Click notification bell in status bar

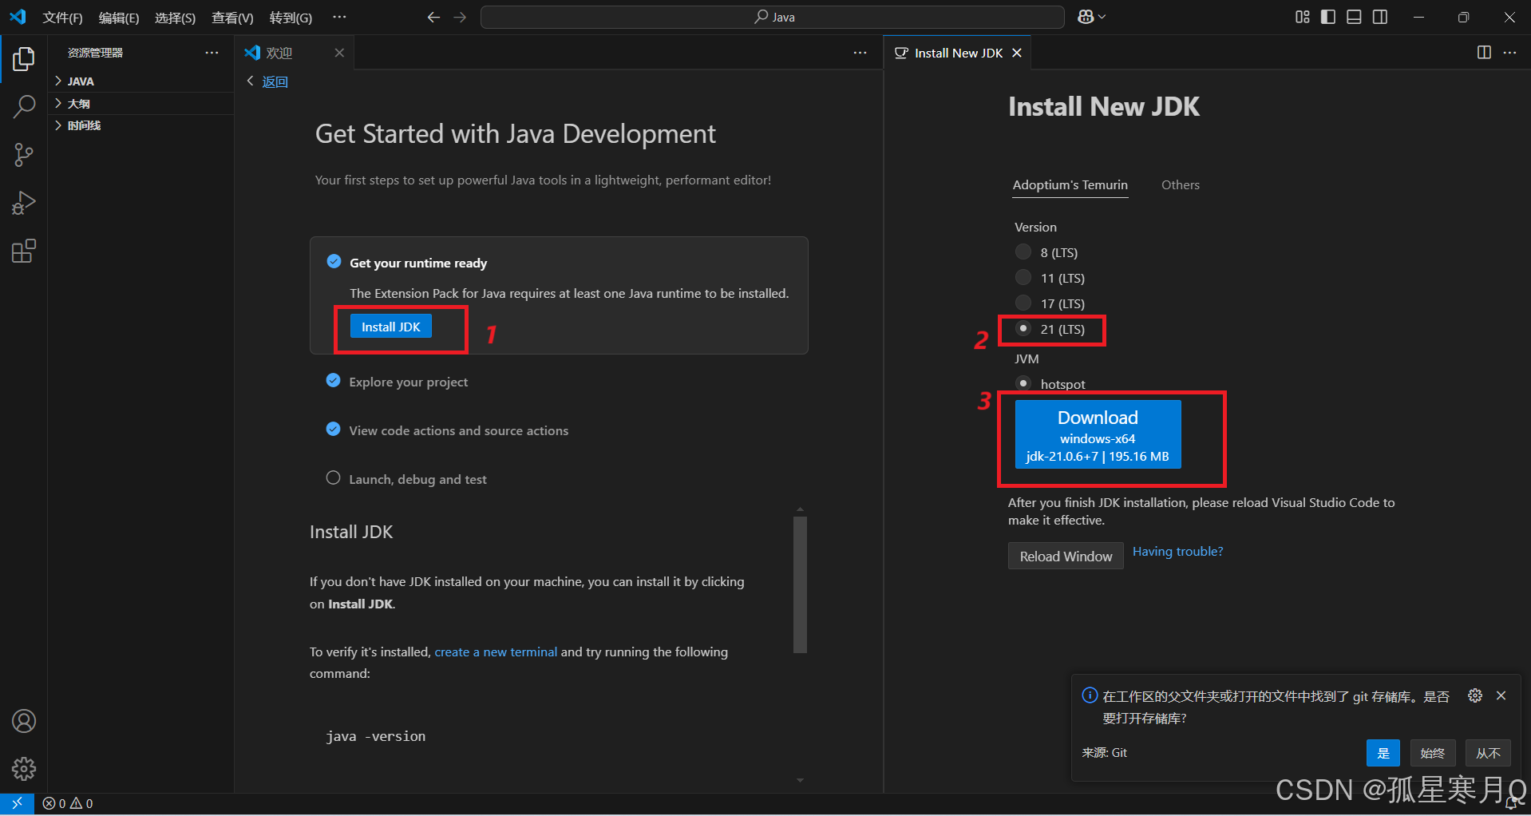(x=1511, y=803)
